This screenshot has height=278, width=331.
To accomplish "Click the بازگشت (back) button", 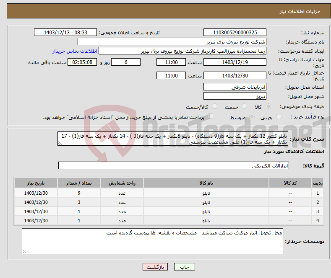I will point(155,267).
